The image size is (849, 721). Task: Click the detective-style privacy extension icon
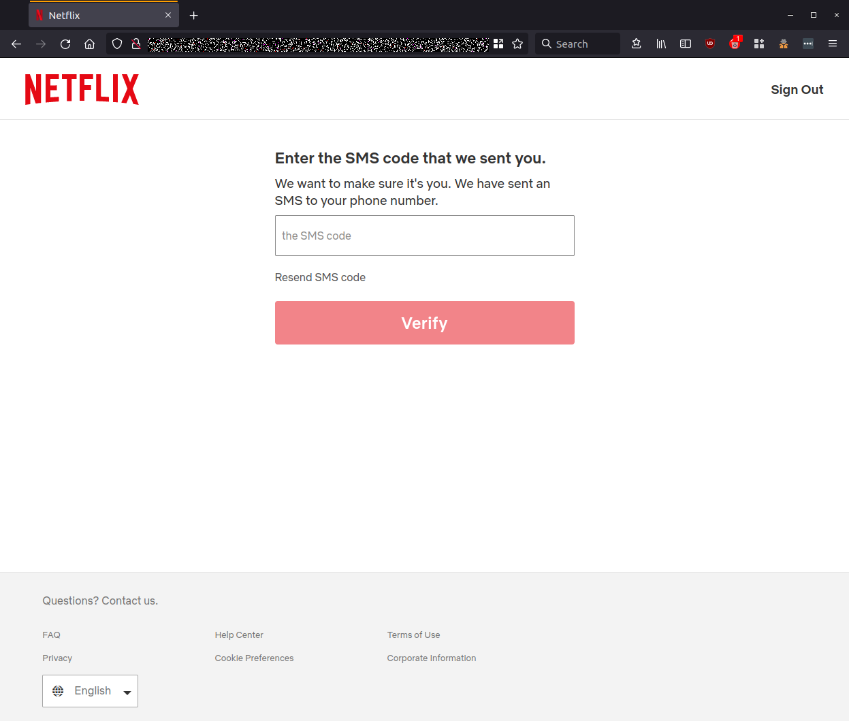point(784,44)
